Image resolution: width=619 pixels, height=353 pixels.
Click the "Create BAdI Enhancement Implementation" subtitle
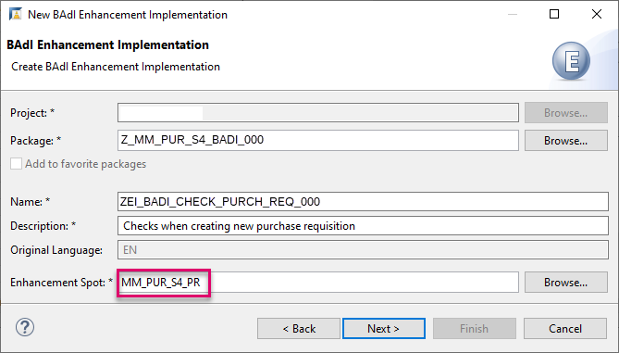(x=116, y=67)
